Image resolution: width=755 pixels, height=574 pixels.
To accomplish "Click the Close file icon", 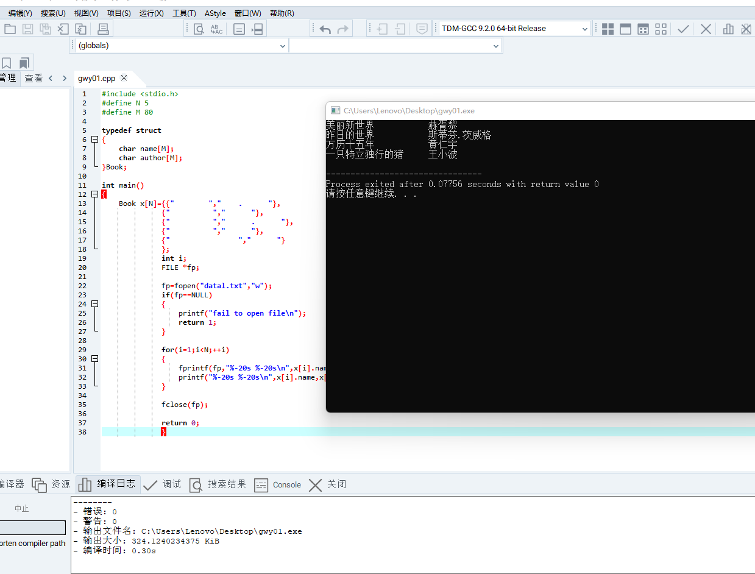I will [x=63, y=29].
